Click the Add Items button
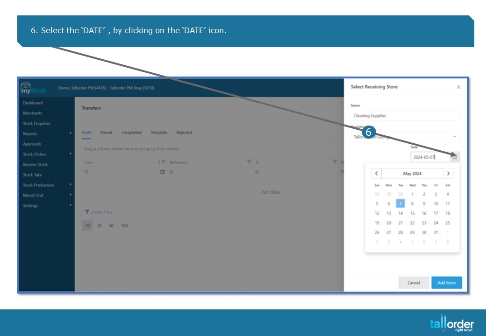486x336 pixels. coord(447,282)
